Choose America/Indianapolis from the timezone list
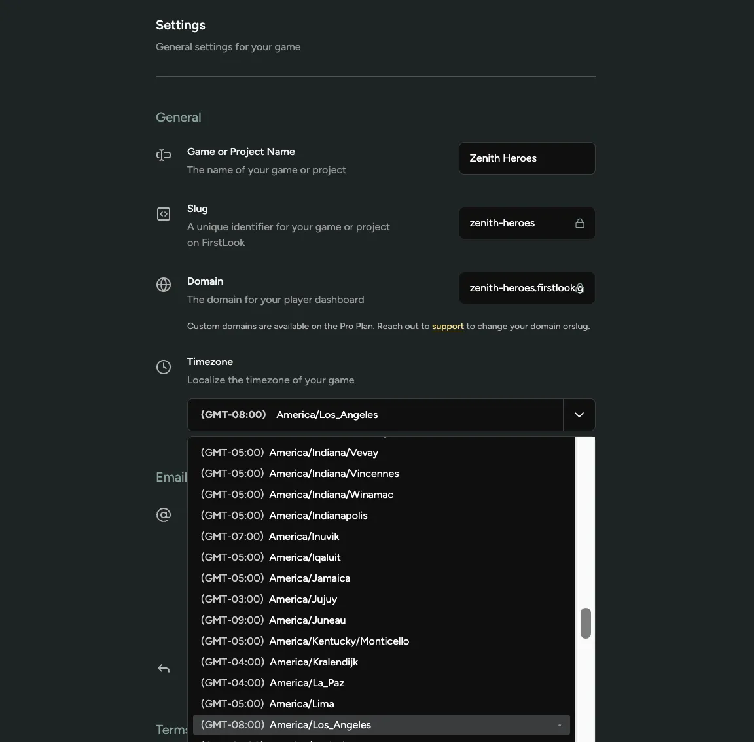 click(318, 516)
